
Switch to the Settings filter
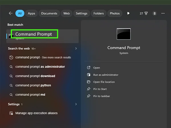(82, 13)
